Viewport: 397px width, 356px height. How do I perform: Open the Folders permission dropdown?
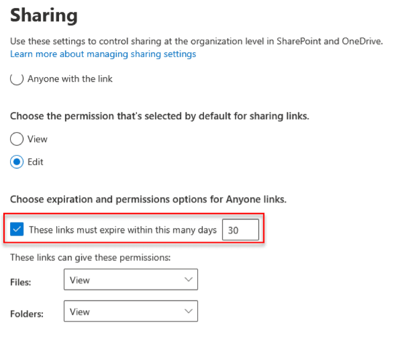tap(130, 311)
